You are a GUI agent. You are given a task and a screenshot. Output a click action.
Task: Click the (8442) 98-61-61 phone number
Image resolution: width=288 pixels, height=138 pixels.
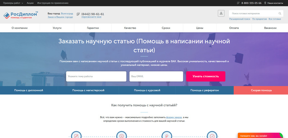pyautogui.click(x=93, y=14)
